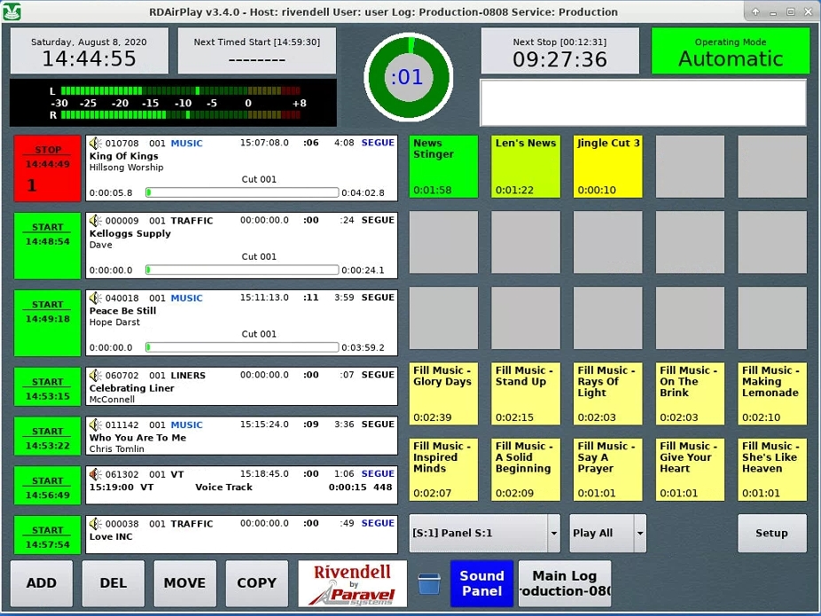Switch to the Main Log view

[x=564, y=583]
